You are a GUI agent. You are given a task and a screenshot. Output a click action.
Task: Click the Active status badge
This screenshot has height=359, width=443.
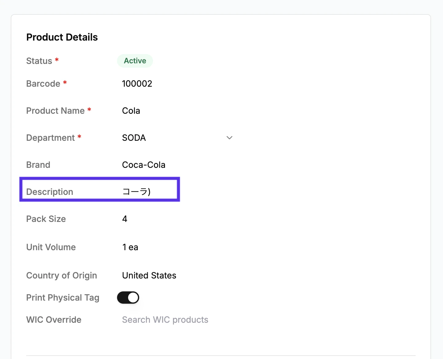tap(135, 61)
